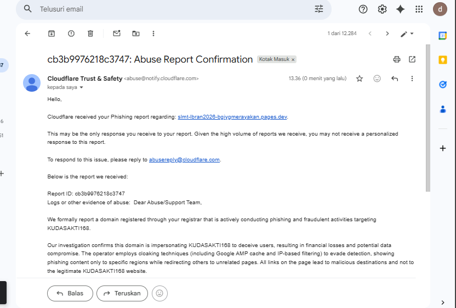Open Contacts side panel
This screenshot has height=308, width=456.
(x=443, y=109)
